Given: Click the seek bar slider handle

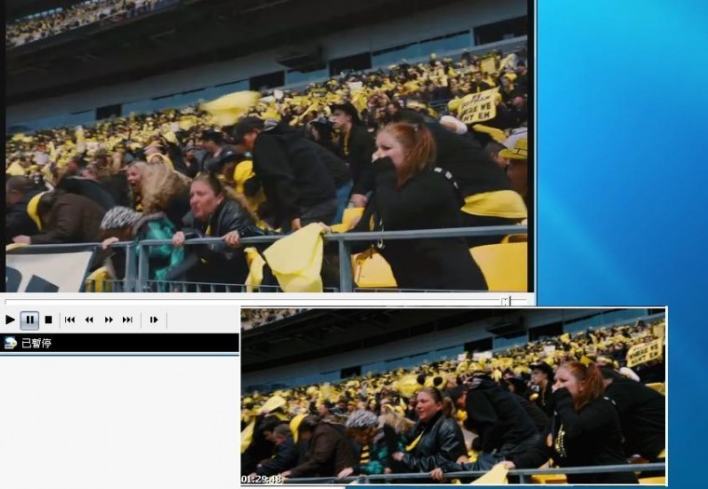Looking at the screenshot, I should pyautogui.click(x=506, y=301).
